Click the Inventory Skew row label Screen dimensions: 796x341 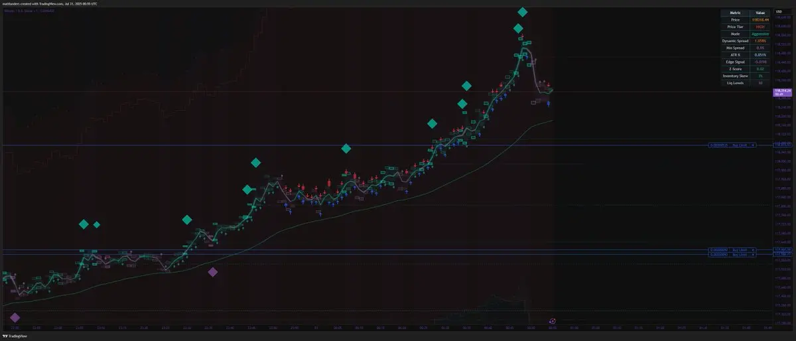pyautogui.click(x=735, y=76)
